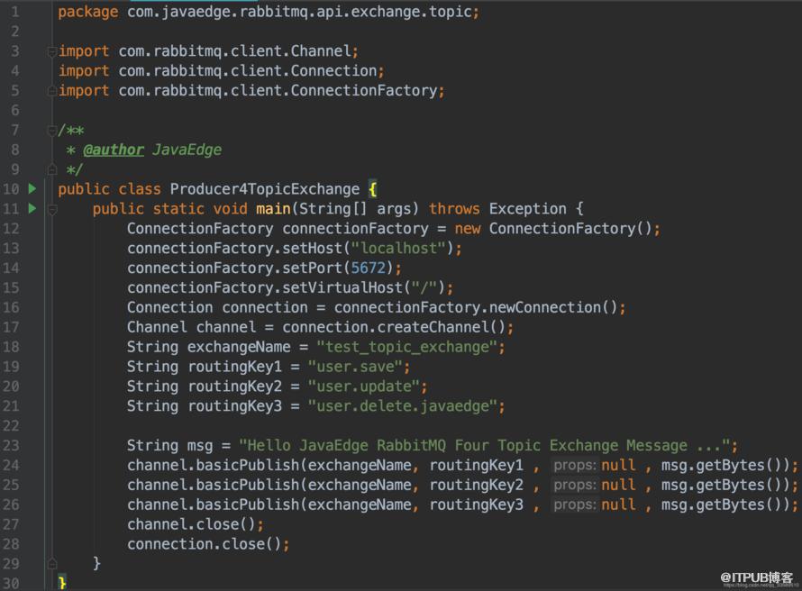Click the run arrow beside the main method
Screen dimensions: 802x591
click(x=32, y=208)
